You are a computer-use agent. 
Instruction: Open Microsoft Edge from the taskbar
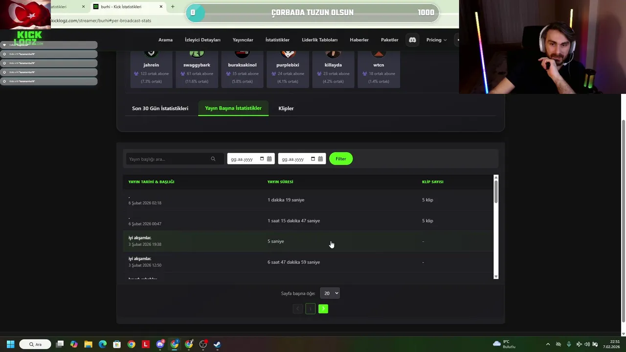click(x=103, y=344)
